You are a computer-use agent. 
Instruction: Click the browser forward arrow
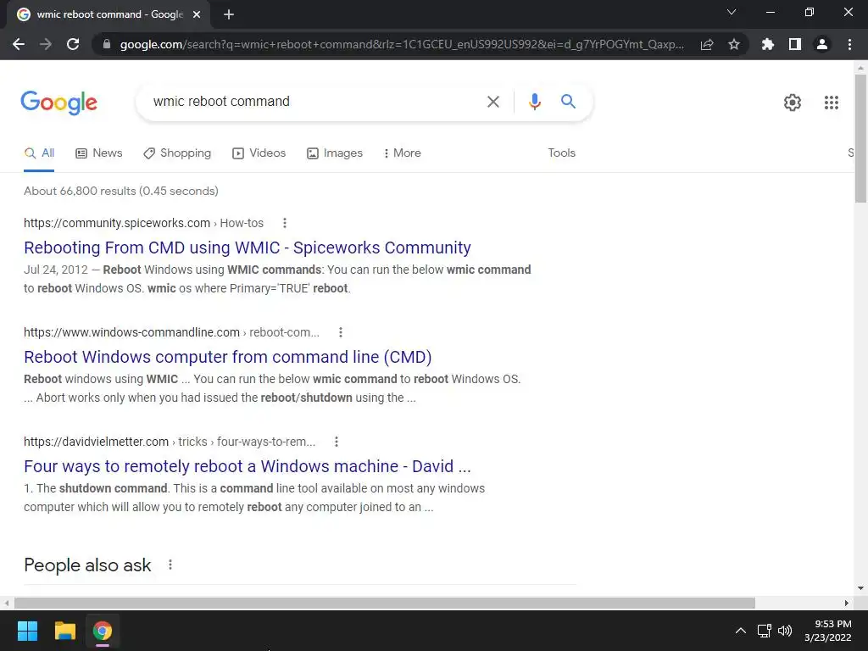pyautogui.click(x=46, y=44)
